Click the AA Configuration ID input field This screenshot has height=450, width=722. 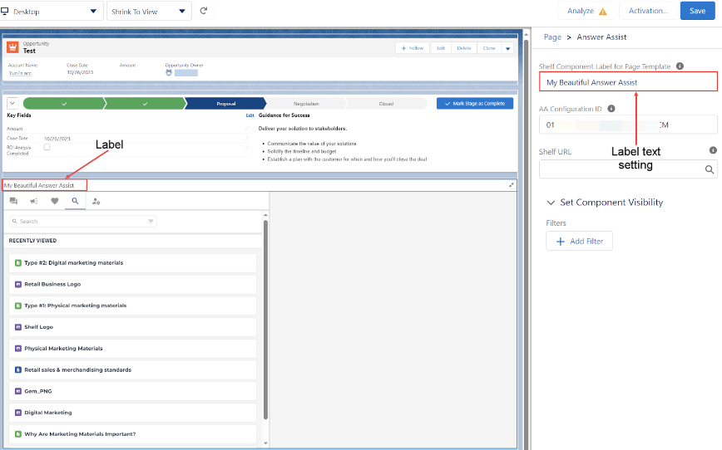628,125
